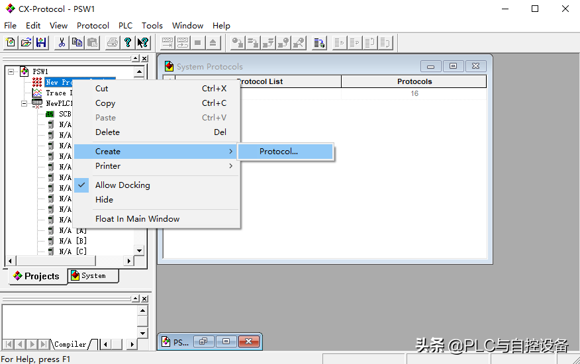580x364 pixels.
Task: Click the Print toolbar icon
Action: [112, 42]
